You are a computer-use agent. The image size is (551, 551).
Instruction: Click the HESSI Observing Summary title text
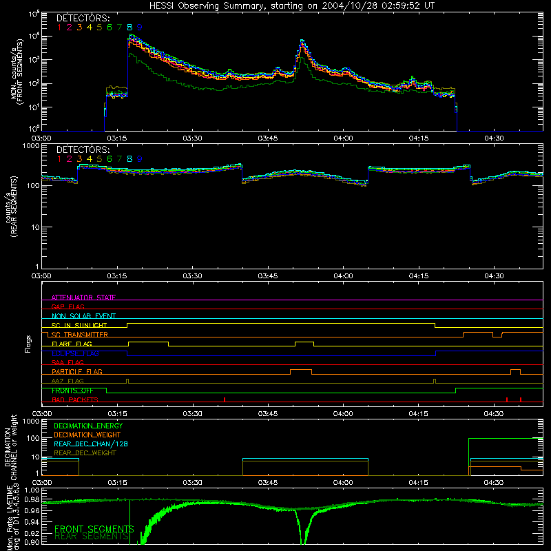(x=292, y=6)
